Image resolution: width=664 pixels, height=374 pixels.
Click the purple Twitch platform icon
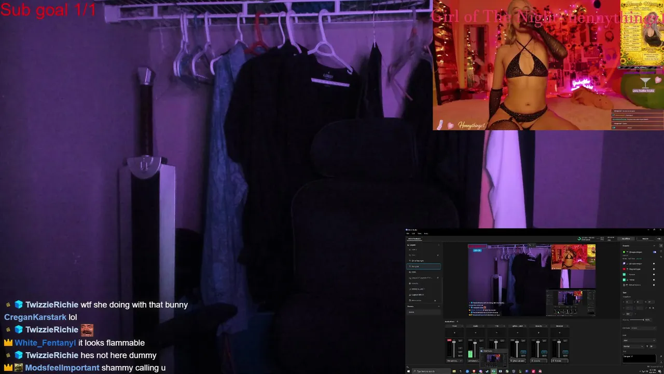[624, 263]
